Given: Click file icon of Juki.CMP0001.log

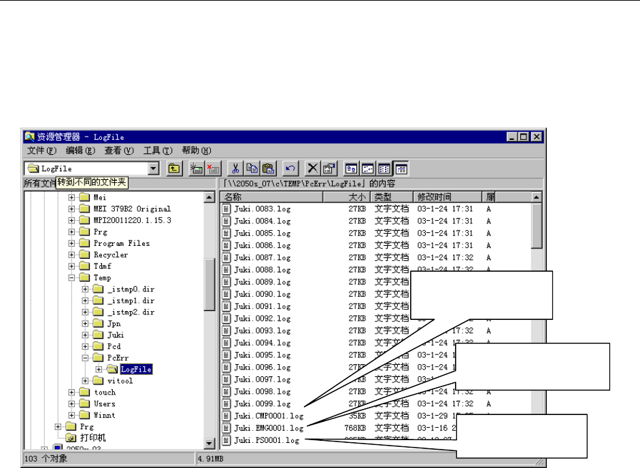Looking at the screenshot, I should (x=226, y=416).
